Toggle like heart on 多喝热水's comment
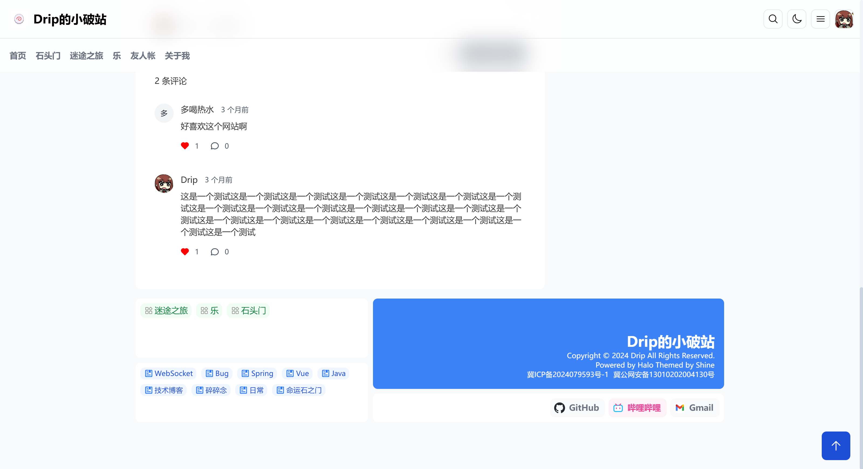863x469 pixels. [184, 146]
